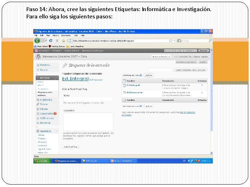250x187 pixels.
Task: Click the Páginas sidebar icon
Action: click(x=38, y=109)
